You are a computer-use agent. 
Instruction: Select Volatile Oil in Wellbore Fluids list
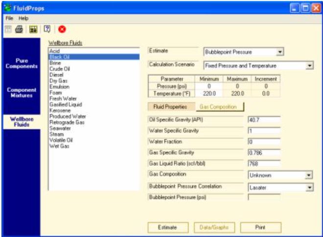coord(59,141)
